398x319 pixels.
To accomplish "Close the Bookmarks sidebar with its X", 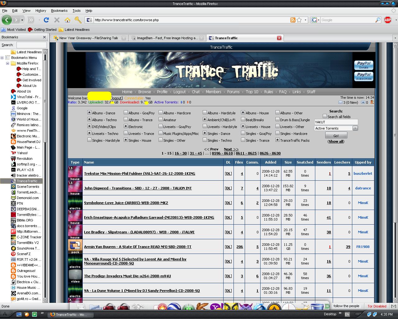I will click(x=44, y=37).
